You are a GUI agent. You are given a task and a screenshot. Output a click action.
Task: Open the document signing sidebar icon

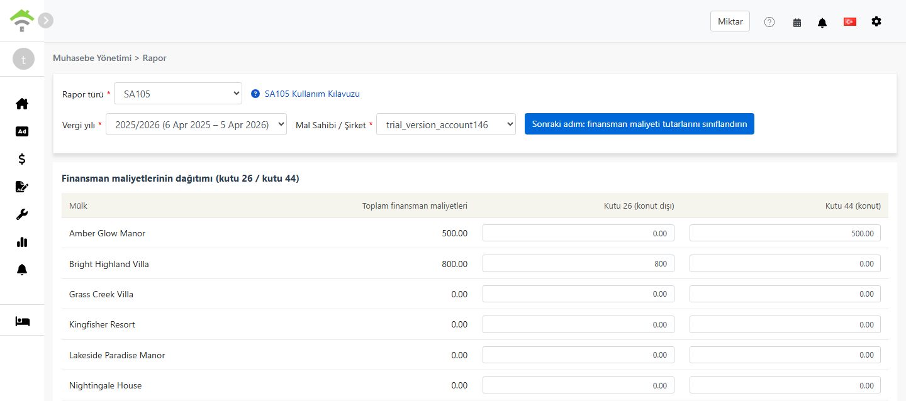click(22, 187)
